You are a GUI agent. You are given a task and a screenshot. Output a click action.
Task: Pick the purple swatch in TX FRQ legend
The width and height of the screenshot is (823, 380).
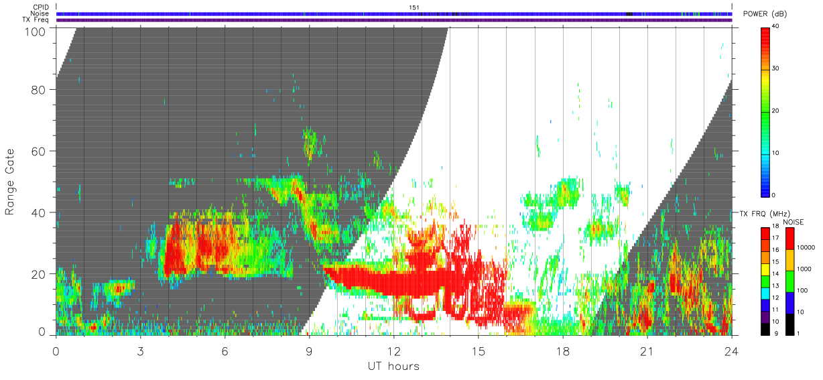pyautogui.click(x=766, y=317)
